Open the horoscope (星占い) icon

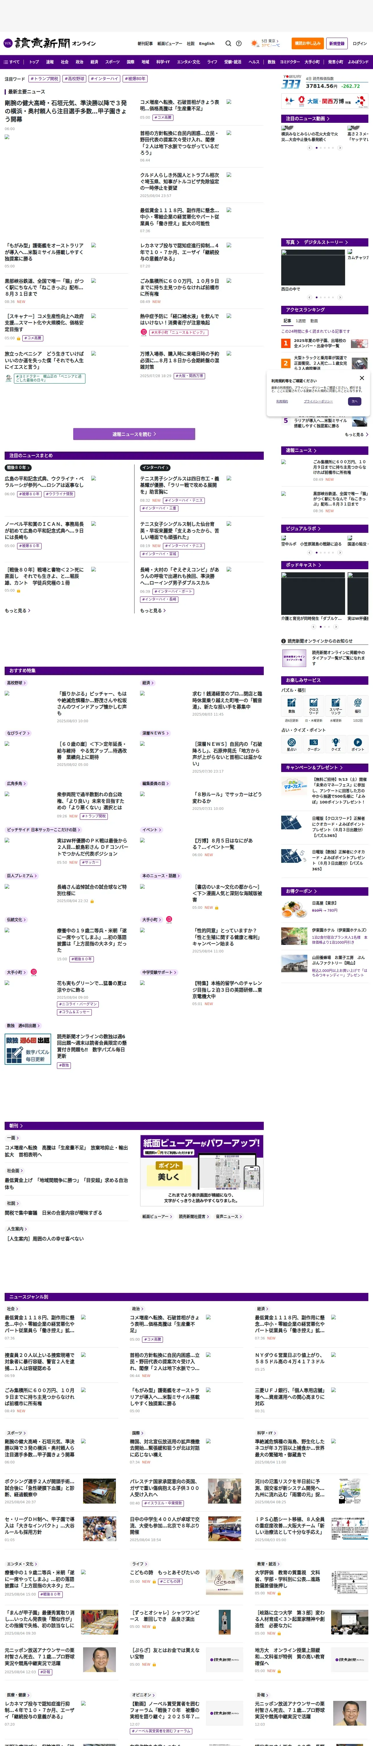[x=292, y=744]
